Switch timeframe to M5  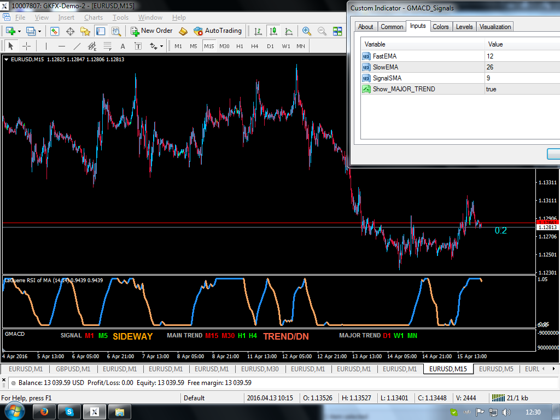[x=193, y=46]
